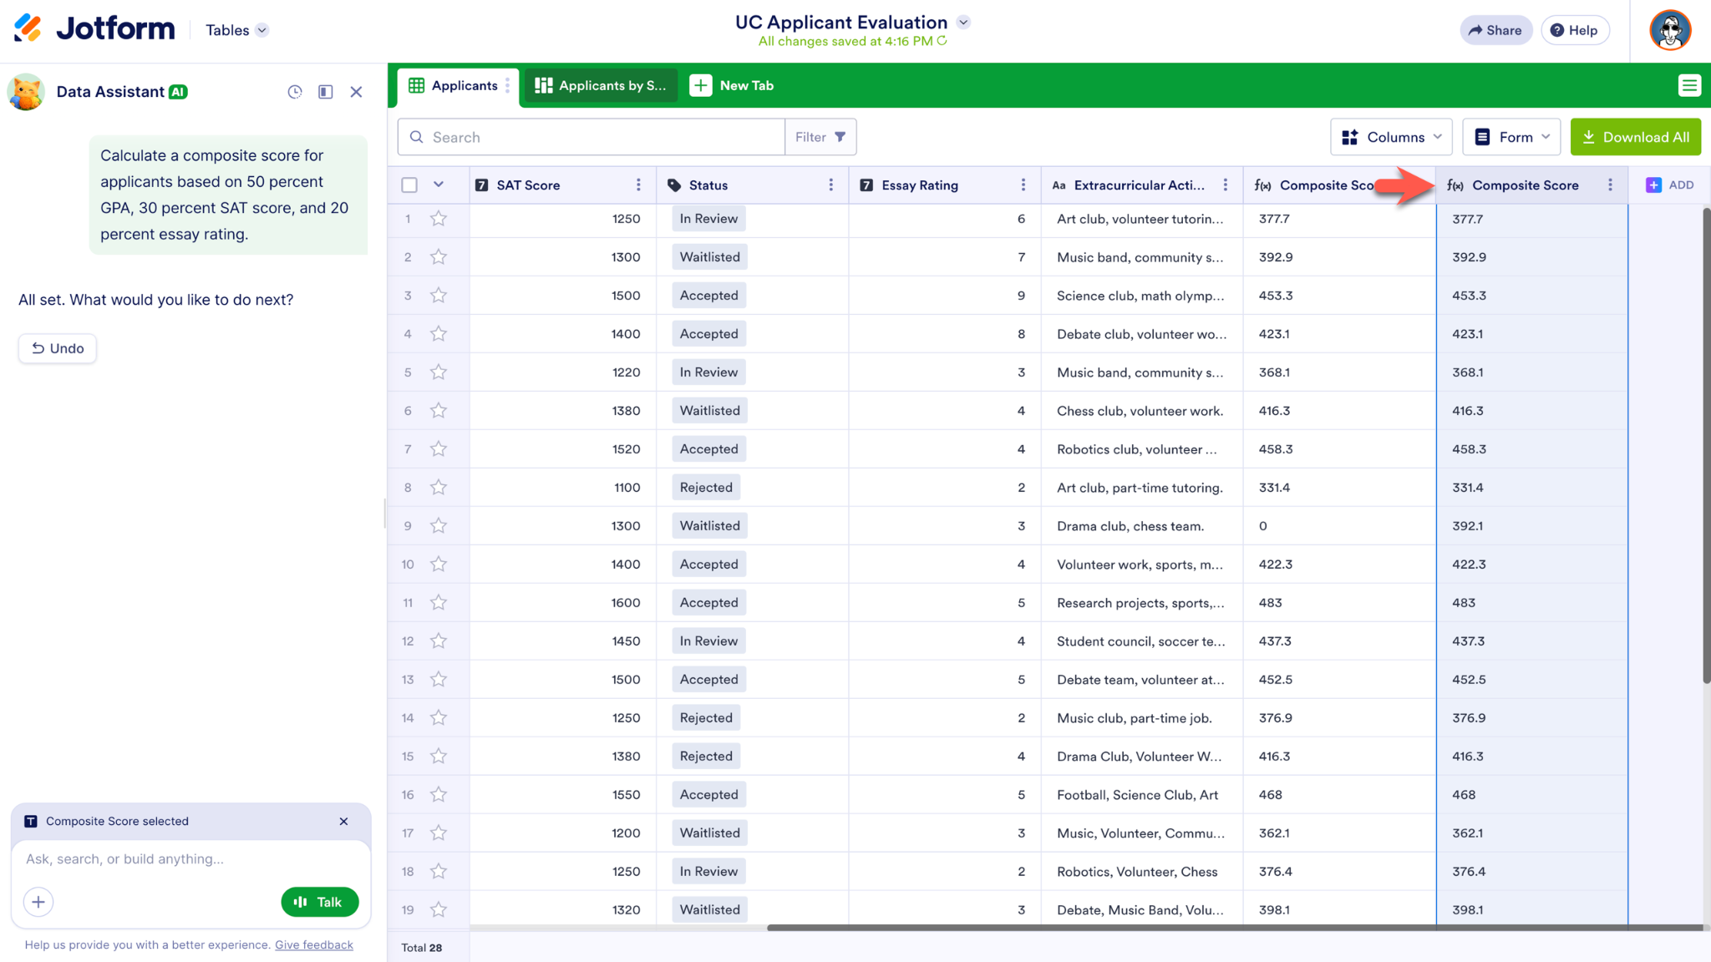Click Download All

(1635, 137)
